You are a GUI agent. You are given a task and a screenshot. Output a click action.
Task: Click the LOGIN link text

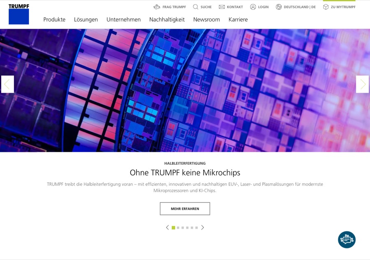[x=264, y=7]
